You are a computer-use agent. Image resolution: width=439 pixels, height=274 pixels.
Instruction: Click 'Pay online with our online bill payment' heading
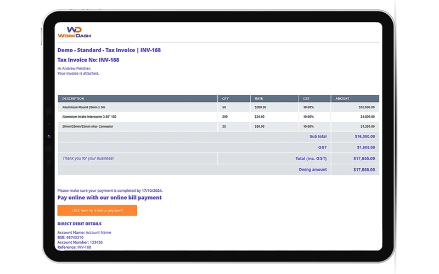(x=109, y=197)
